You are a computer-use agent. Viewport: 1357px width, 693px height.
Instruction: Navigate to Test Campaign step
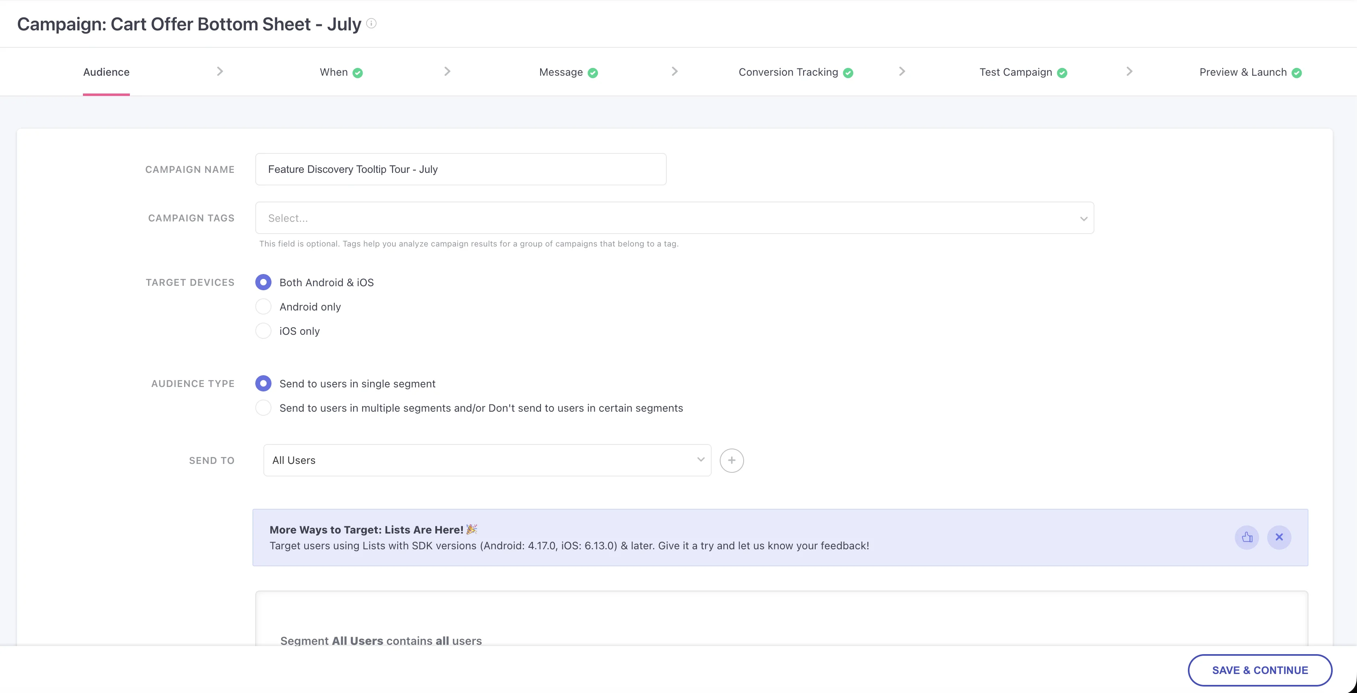(1016, 72)
